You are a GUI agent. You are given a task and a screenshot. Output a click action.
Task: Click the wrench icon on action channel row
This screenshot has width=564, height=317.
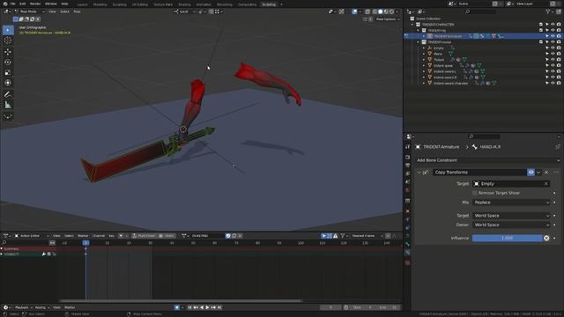(44, 254)
